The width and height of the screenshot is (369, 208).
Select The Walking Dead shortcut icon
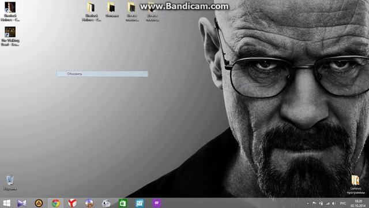(x=10, y=36)
